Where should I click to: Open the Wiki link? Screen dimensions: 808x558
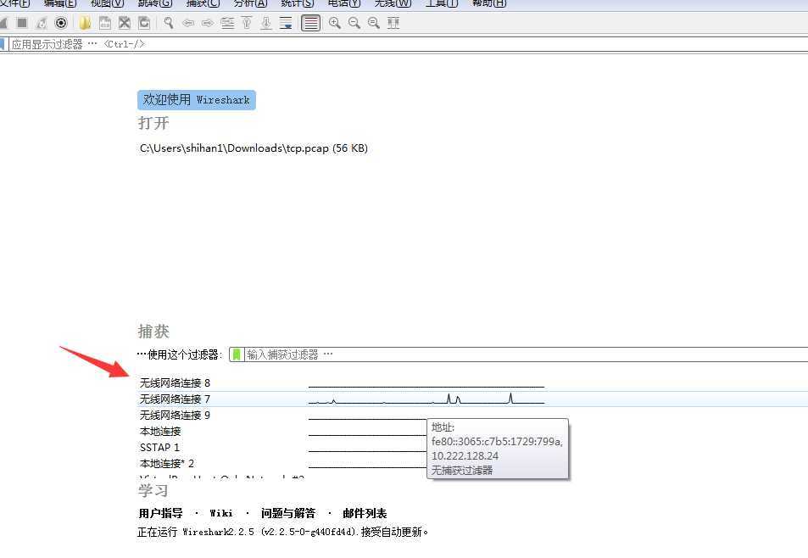[221, 513]
